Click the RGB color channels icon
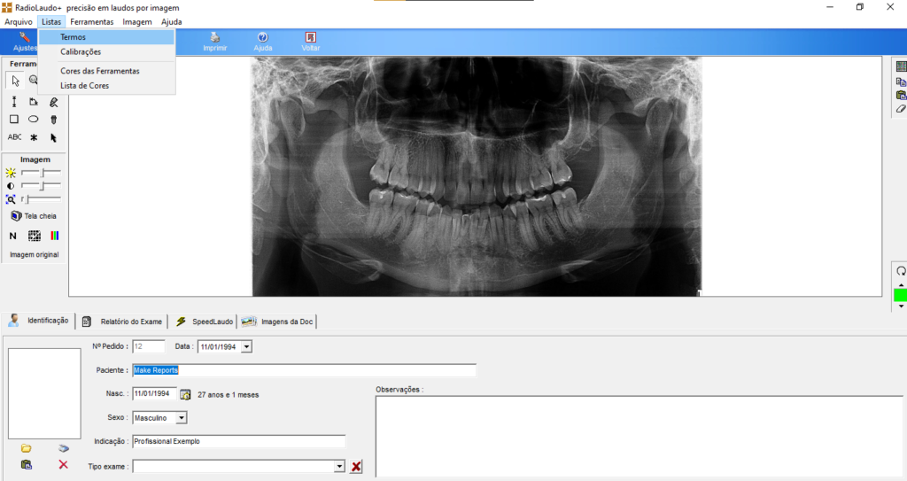907x481 pixels. click(x=54, y=236)
